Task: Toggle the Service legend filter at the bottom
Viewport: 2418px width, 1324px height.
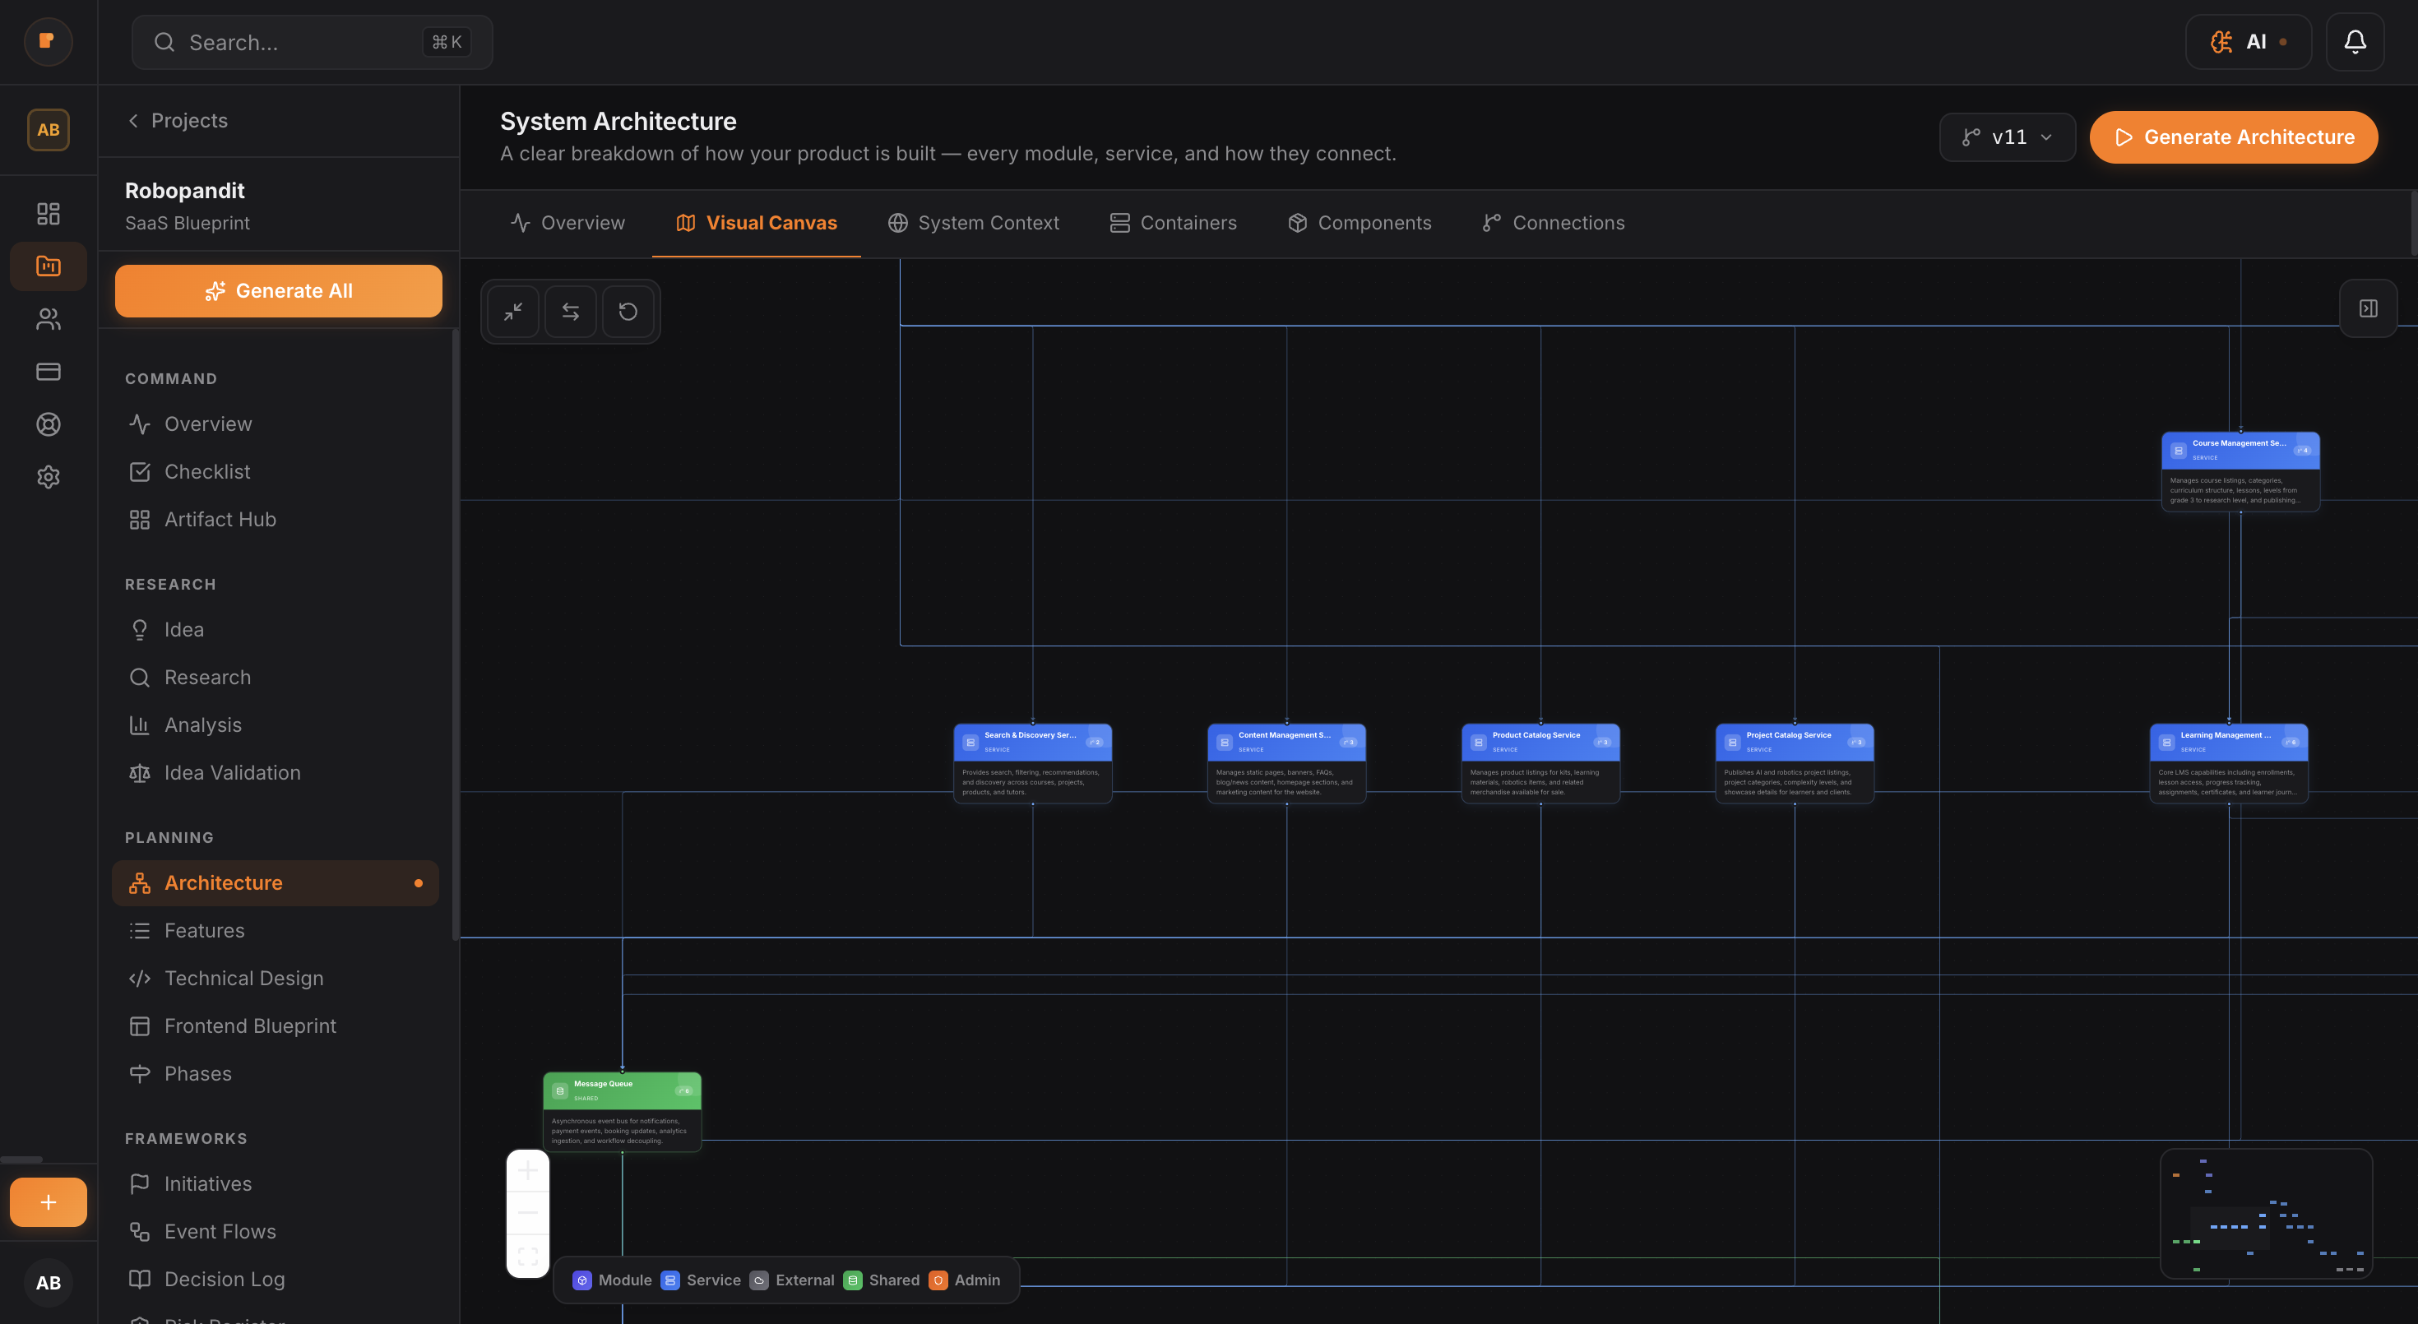Action: (x=700, y=1280)
